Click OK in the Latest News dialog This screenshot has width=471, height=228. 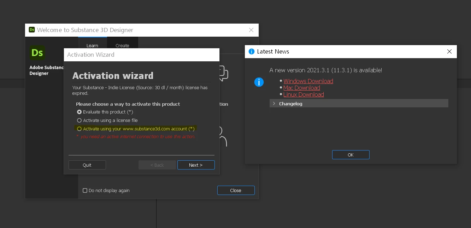[x=351, y=155]
